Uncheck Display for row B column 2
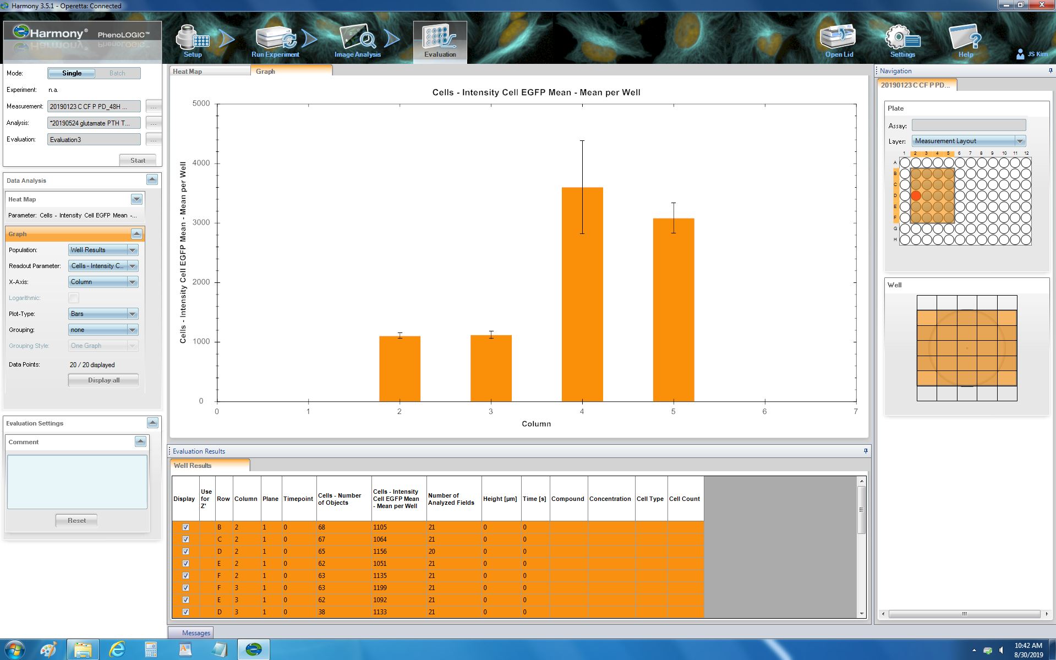1056x660 pixels. tap(185, 527)
